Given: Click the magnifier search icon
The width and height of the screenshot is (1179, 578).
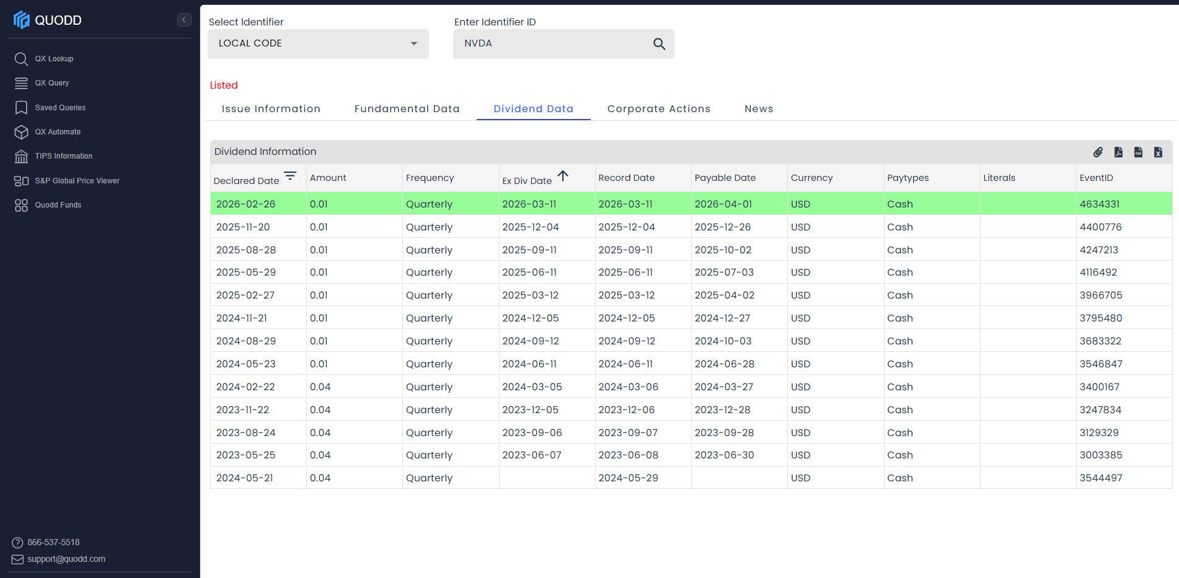Looking at the screenshot, I should click(x=659, y=44).
